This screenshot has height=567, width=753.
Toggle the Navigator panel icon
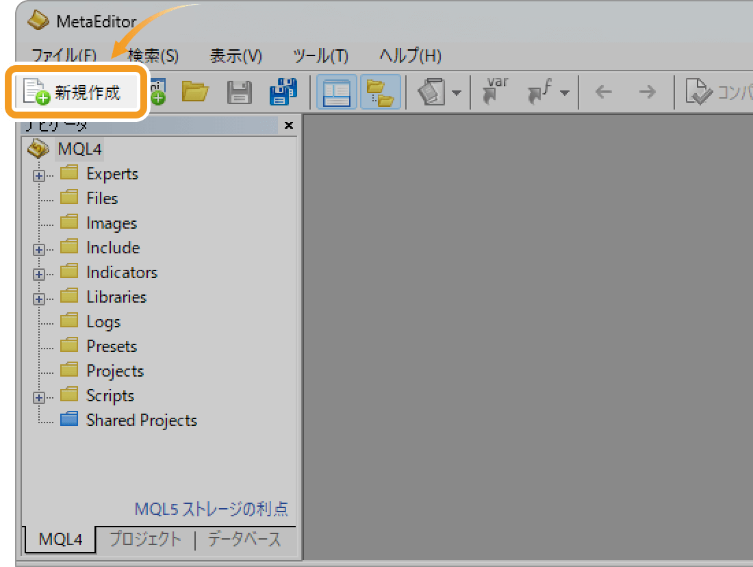point(336,92)
